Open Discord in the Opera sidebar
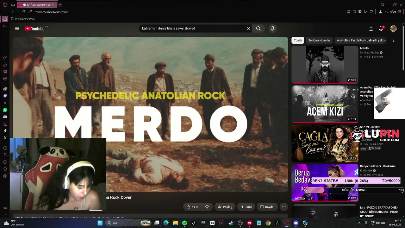Screen dimensions: 405x228 (5, 117)
